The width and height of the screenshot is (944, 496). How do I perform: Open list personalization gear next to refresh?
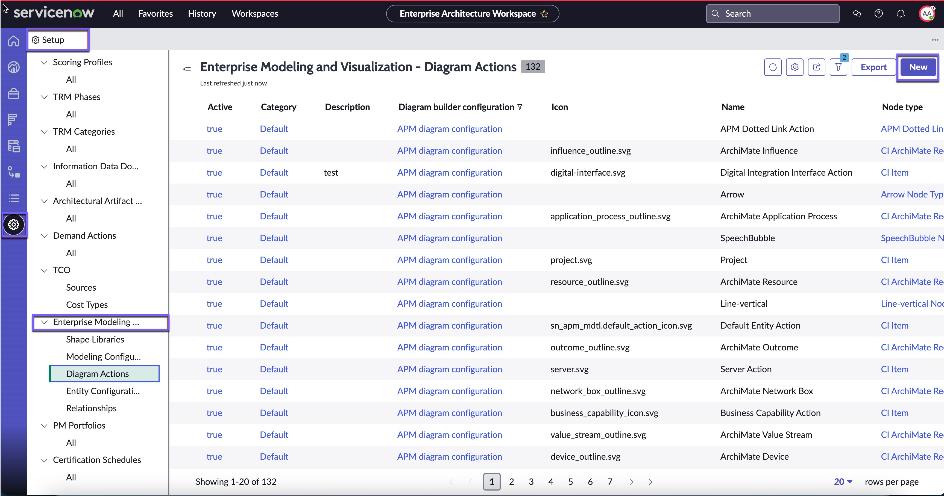click(795, 67)
